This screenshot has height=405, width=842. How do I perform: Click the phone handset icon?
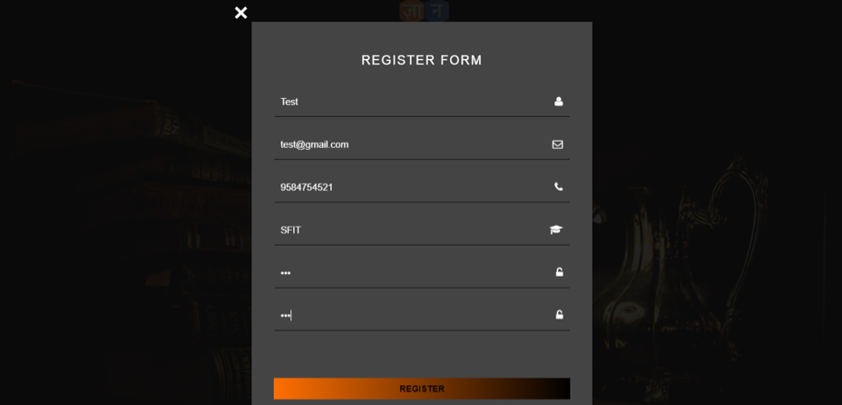(x=559, y=186)
